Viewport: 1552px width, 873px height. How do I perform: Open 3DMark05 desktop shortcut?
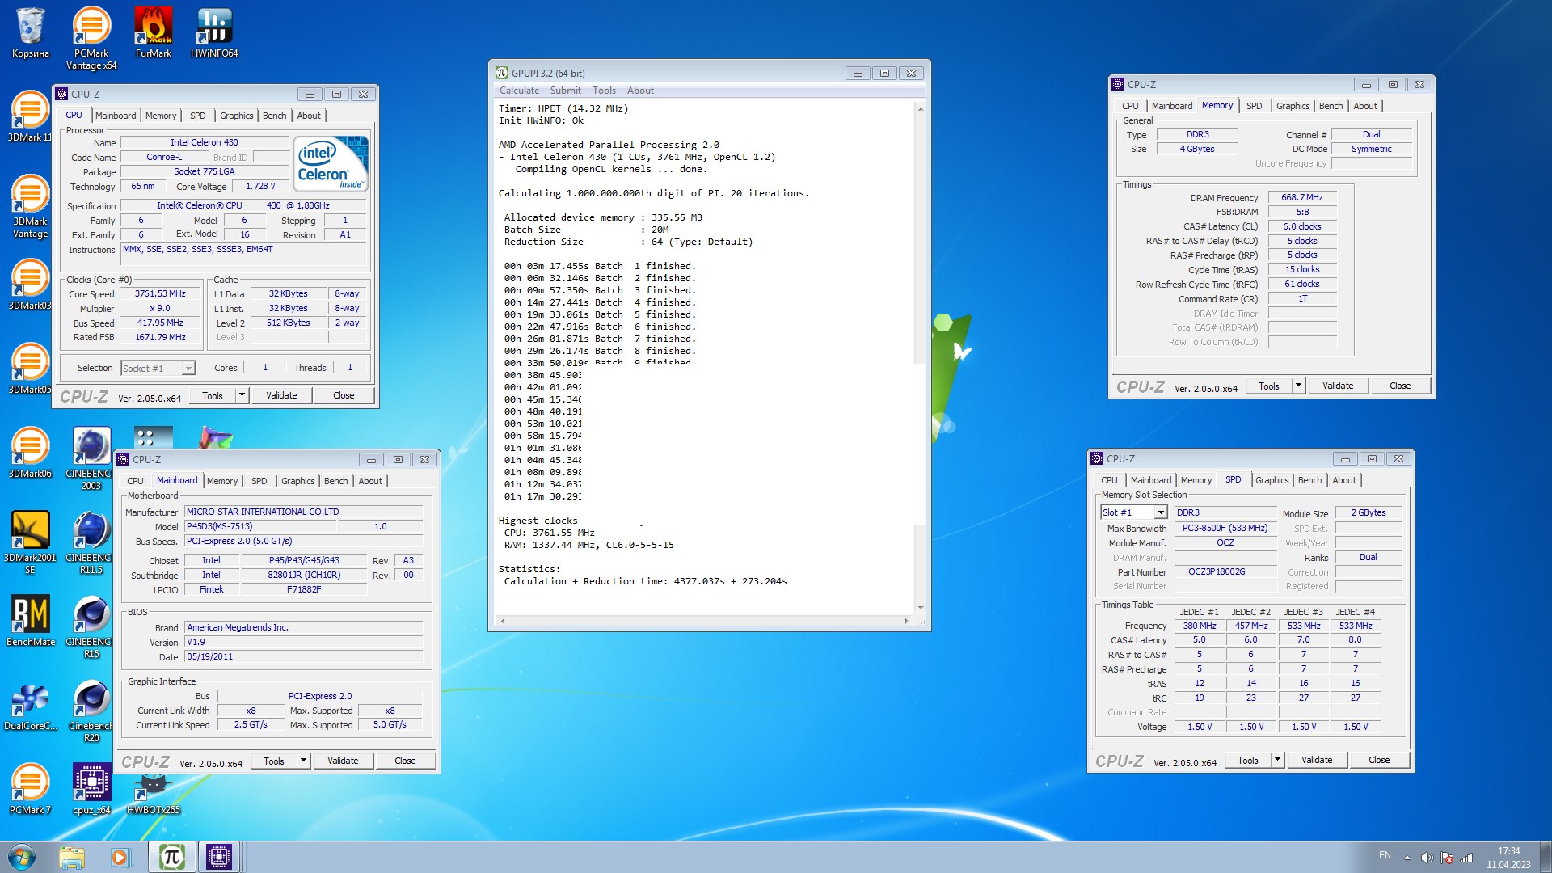click(30, 369)
